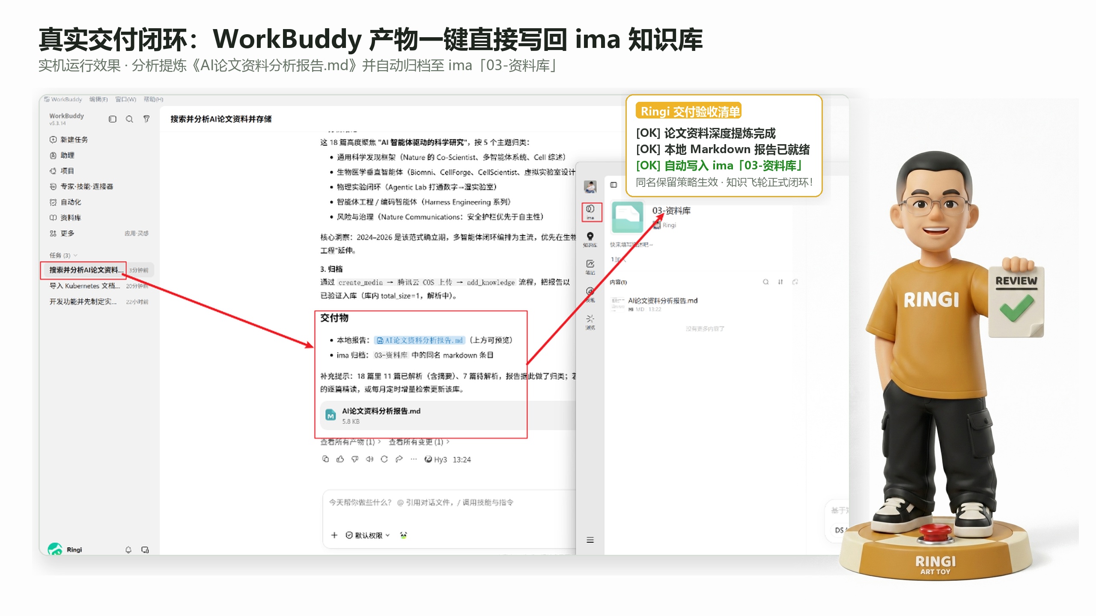Open the sparkle icon at bottom of ima sidebar
This screenshot has width=1096, height=616.
(x=590, y=322)
